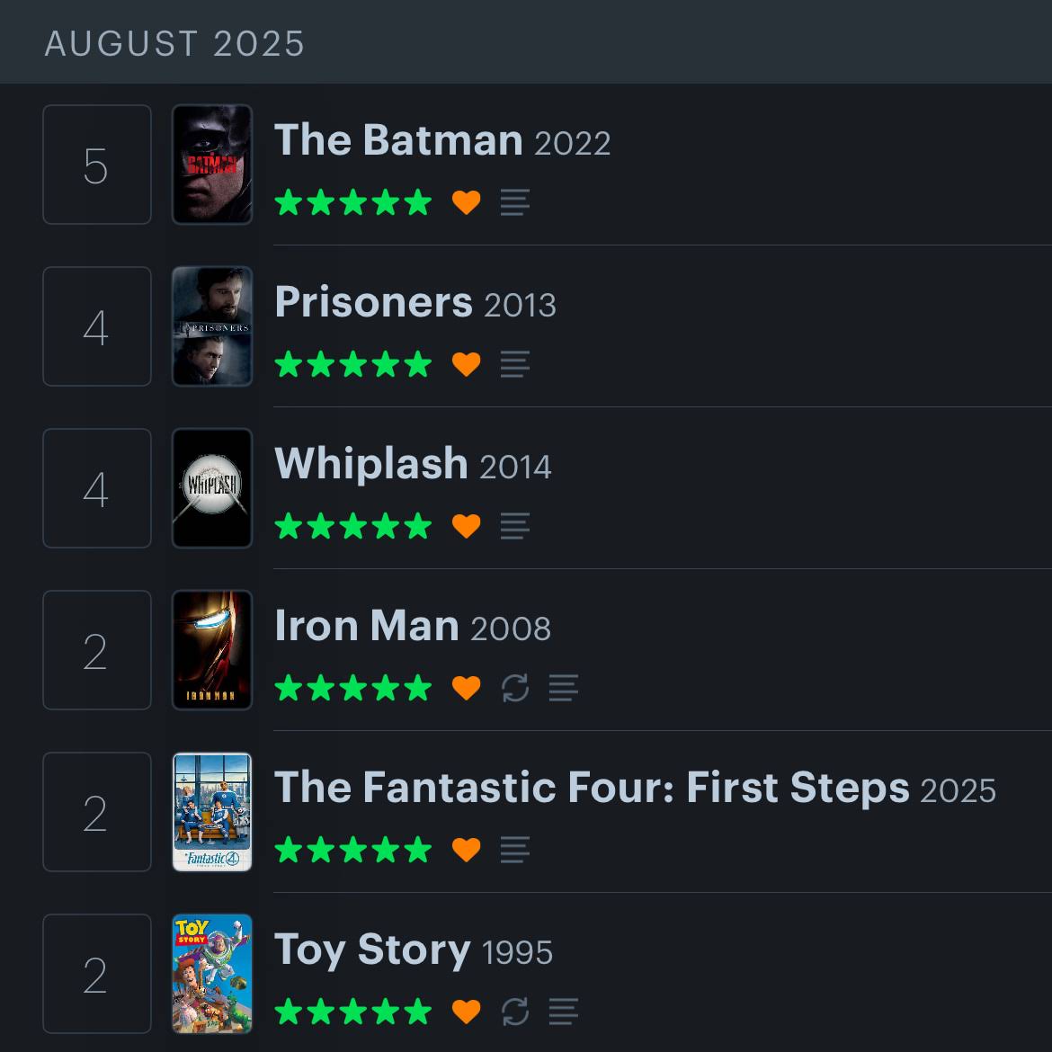Screen dimensions: 1052x1052
Task: Click the rewatch icon for Iron Man
Action: tap(514, 688)
